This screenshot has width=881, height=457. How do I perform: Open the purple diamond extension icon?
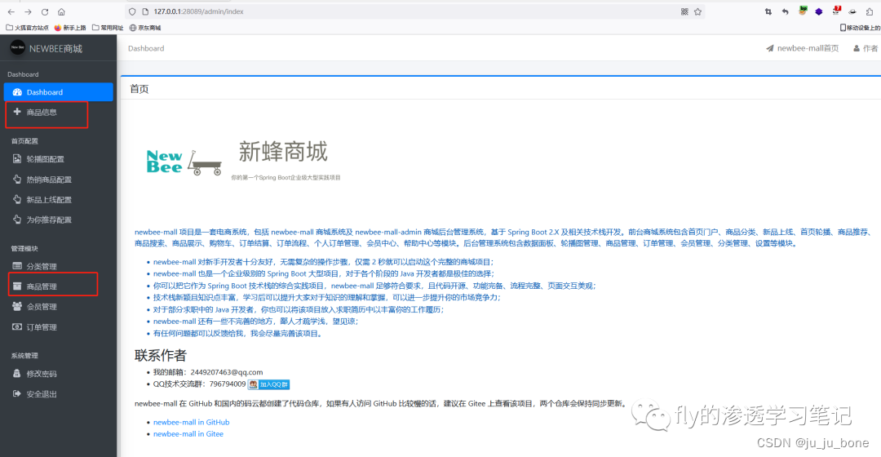point(819,11)
